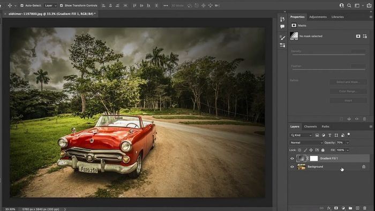Open the Properties panel menu
Viewport: 375px width, 211px height.
(371, 17)
